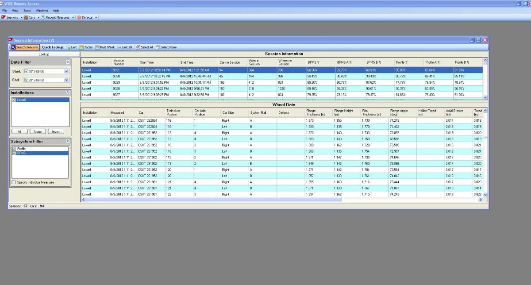531x285 pixels.
Task: Click the Session Information window title icon
Action: pos(11,40)
